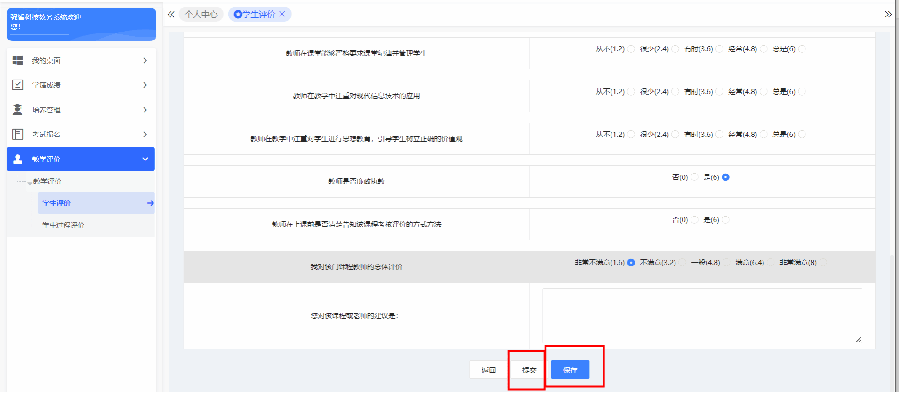Click the 培养管理 graduate icon

coord(17,110)
